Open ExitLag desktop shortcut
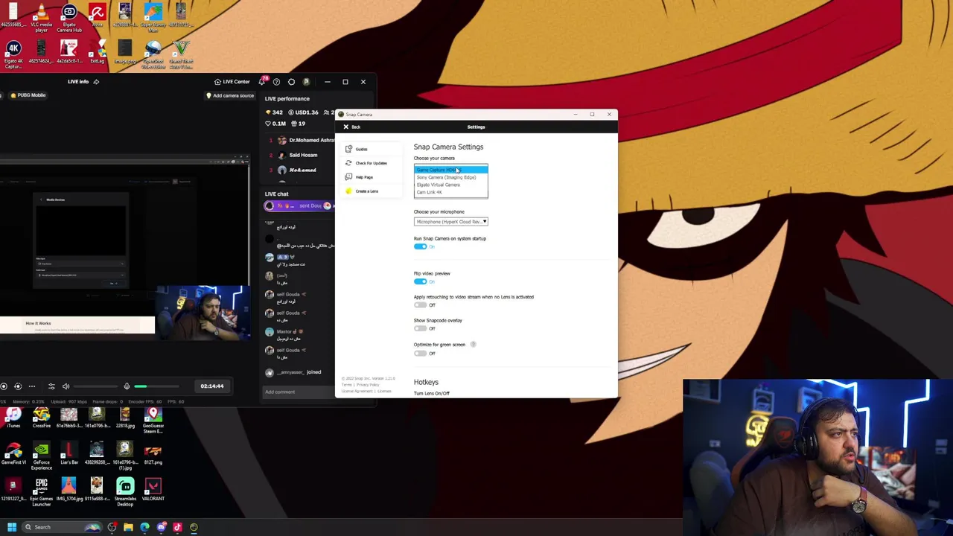Image resolution: width=953 pixels, height=536 pixels. coord(97,53)
